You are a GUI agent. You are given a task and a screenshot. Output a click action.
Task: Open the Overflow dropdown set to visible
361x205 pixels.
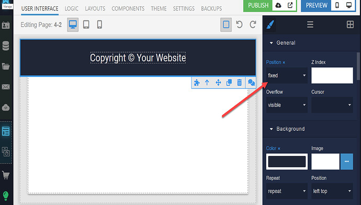(287, 105)
